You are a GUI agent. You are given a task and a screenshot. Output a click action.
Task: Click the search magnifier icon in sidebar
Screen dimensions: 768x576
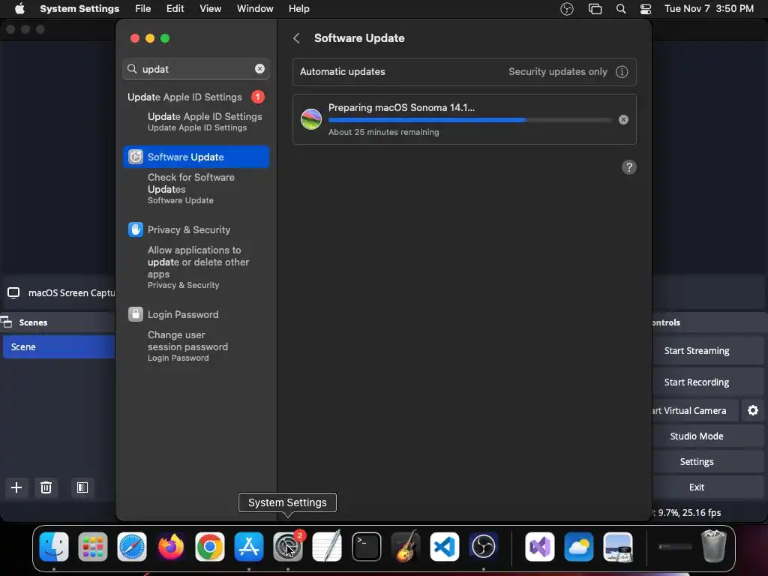(x=132, y=69)
